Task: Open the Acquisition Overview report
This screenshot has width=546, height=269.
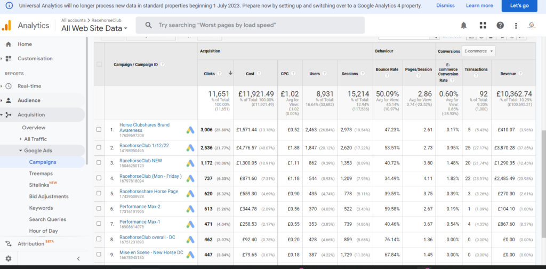Action: coord(34,128)
